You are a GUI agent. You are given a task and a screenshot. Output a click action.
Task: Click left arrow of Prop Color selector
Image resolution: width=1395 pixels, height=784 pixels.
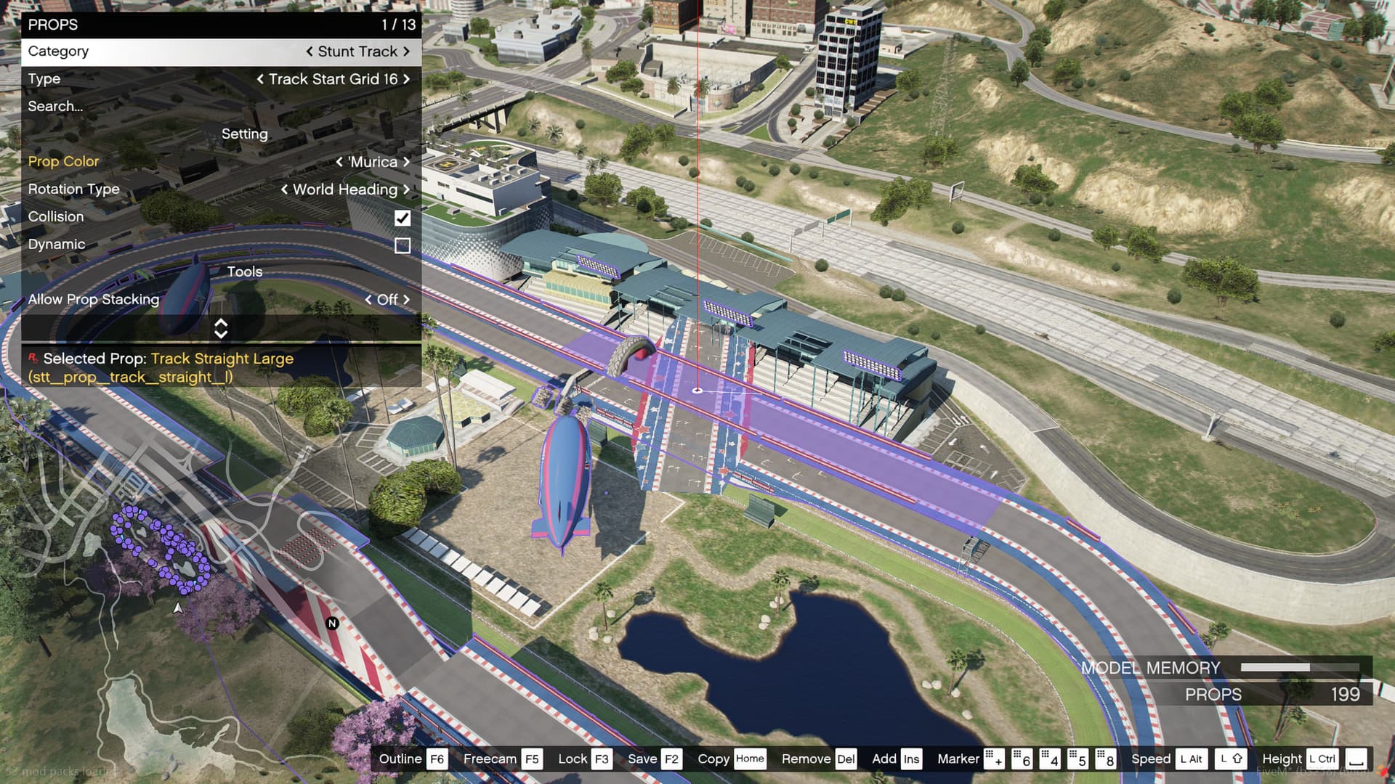point(339,162)
